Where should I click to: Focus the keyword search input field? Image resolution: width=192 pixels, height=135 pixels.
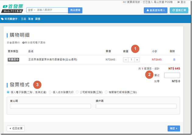tap(52, 10)
